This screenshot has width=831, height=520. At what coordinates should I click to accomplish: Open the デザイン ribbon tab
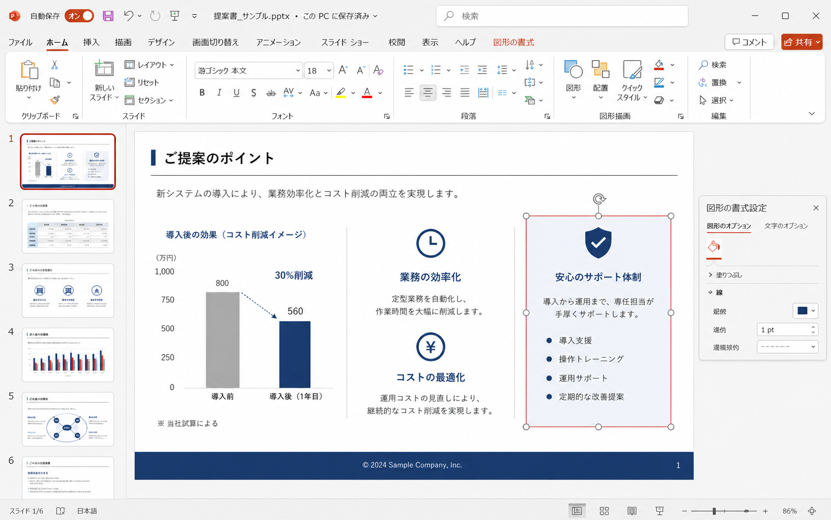tap(161, 42)
